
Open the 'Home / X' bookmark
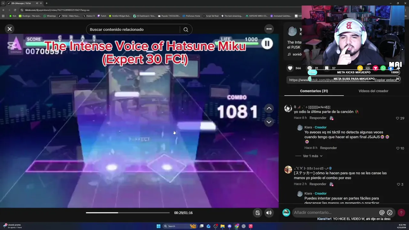click(x=89, y=16)
